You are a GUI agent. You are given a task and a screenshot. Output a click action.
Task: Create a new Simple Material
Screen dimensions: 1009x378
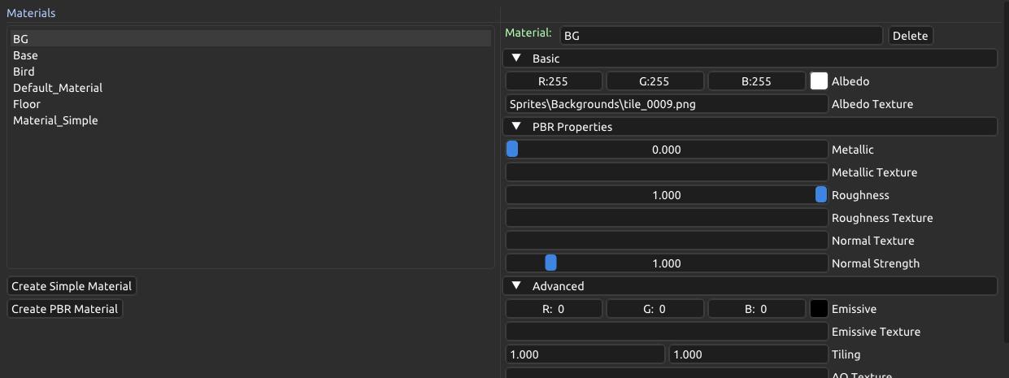pos(72,286)
